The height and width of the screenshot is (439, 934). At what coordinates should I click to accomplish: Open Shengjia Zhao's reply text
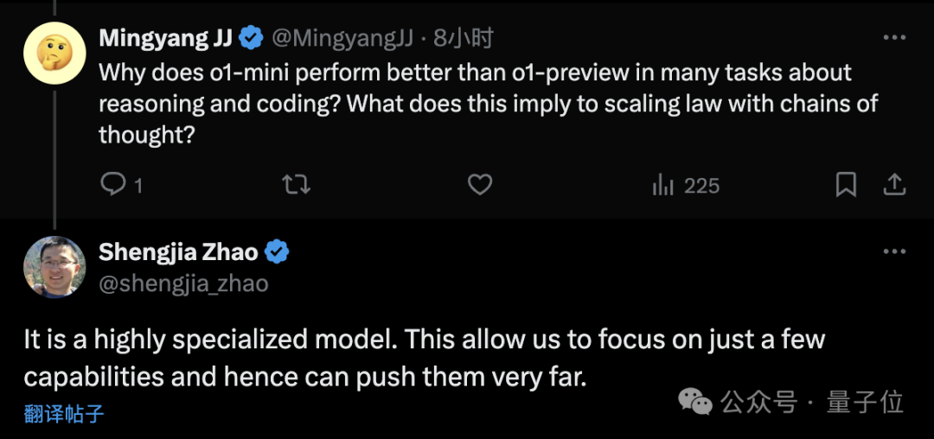[x=424, y=358]
